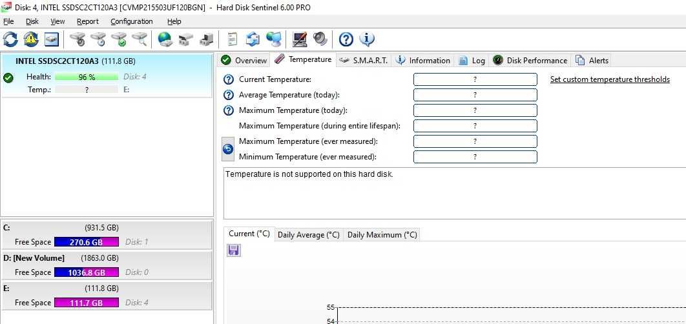Click the disk with clock toolbar icon
Viewport: 686px width, 324px height.
pos(98,39)
